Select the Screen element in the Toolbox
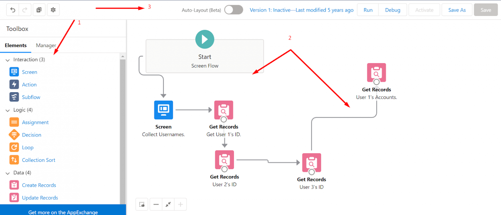Screen dimensions: 501x215 pyautogui.click(x=29, y=72)
